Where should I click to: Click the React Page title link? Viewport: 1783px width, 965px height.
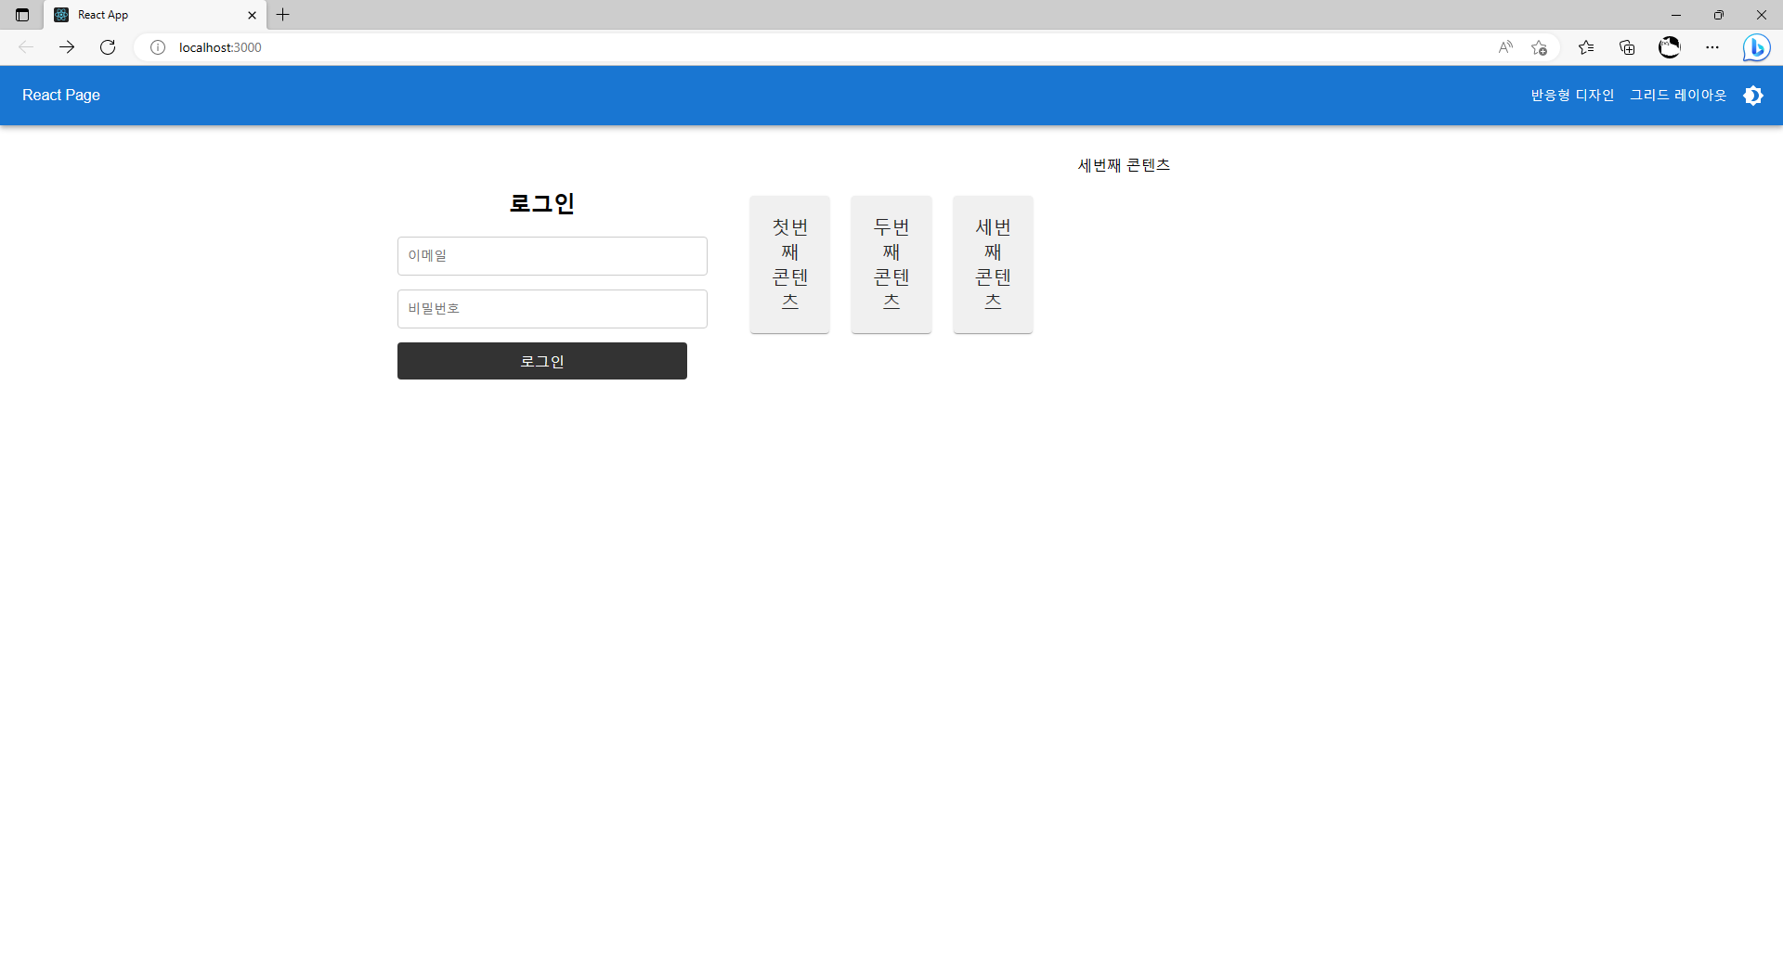tap(61, 96)
